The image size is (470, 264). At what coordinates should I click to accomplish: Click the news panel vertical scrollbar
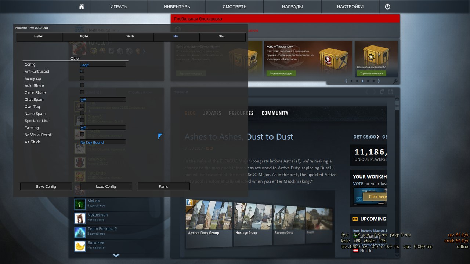(397, 176)
